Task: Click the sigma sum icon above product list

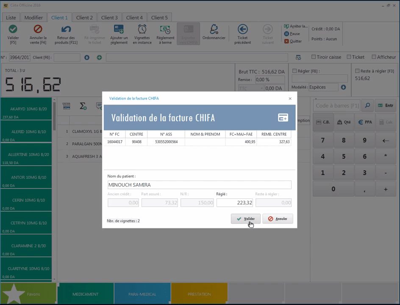Action: pyautogui.click(x=83, y=106)
